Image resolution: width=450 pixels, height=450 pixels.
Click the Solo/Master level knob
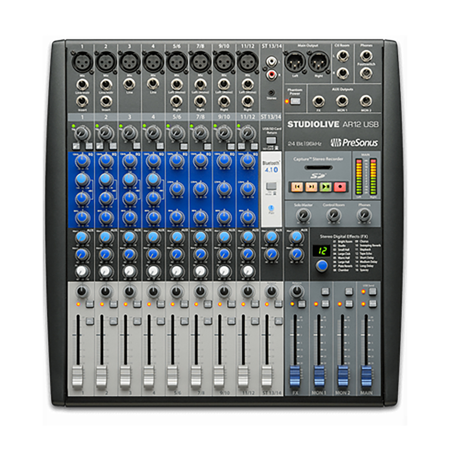(303, 214)
